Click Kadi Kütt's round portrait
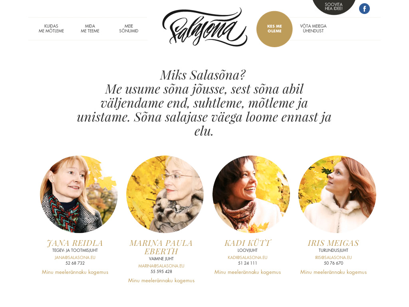 251,194
